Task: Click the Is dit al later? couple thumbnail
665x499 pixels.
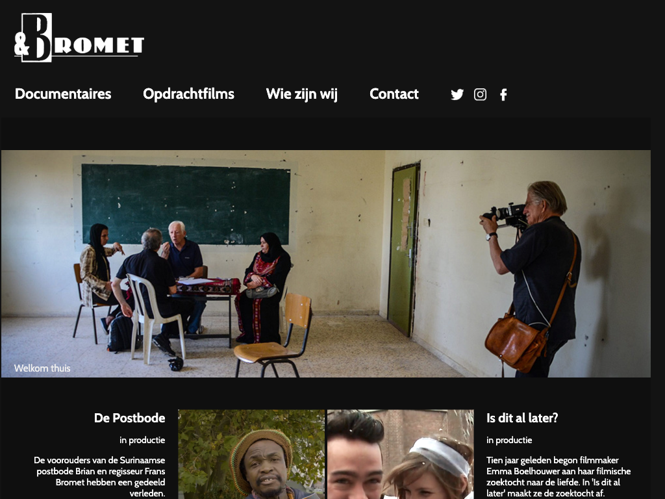Action: pos(400,454)
